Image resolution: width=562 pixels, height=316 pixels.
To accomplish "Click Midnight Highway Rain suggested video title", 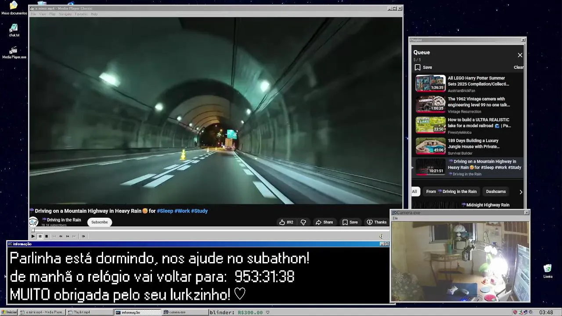I will [485, 205].
